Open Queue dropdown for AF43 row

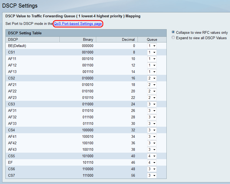[x=152, y=150]
